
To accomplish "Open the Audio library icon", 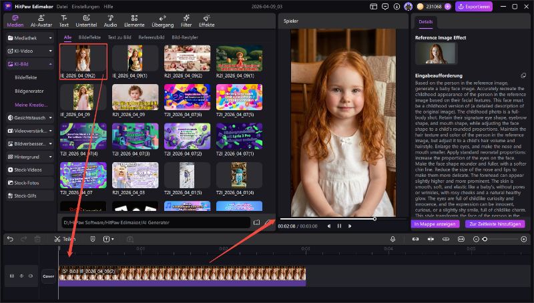I will 110,19.
